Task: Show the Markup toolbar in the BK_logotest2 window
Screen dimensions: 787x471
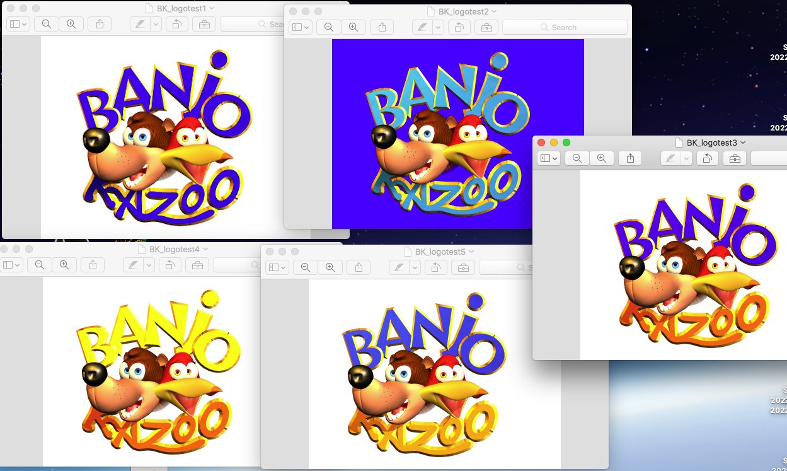Action: pos(486,27)
